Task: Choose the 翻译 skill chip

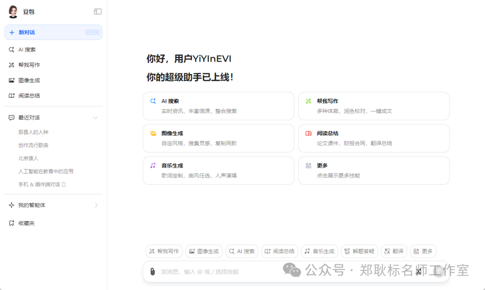Action: pos(394,251)
